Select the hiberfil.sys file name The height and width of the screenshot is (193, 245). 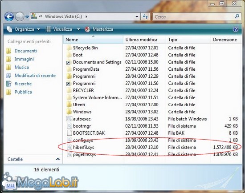pyautogui.click(x=84, y=148)
